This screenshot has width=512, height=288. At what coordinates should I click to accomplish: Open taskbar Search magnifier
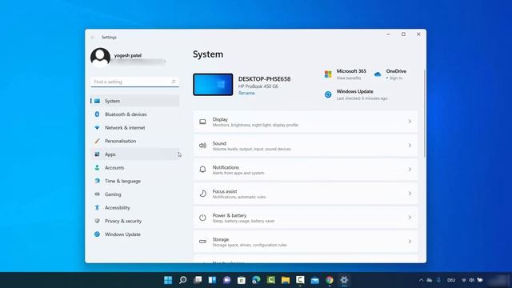click(x=183, y=280)
